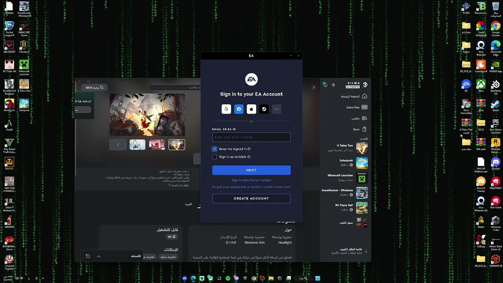Toggle the Keep me signed in checkbox
Image resolution: width=503 pixels, height=283 pixels.
click(x=215, y=149)
